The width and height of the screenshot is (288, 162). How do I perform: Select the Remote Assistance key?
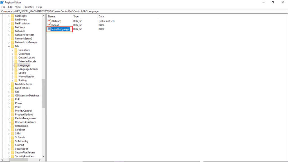pyautogui.click(x=26, y=122)
